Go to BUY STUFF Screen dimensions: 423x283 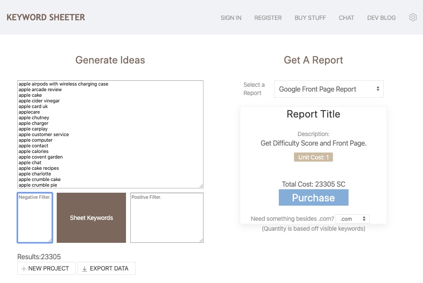tap(310, 18)
